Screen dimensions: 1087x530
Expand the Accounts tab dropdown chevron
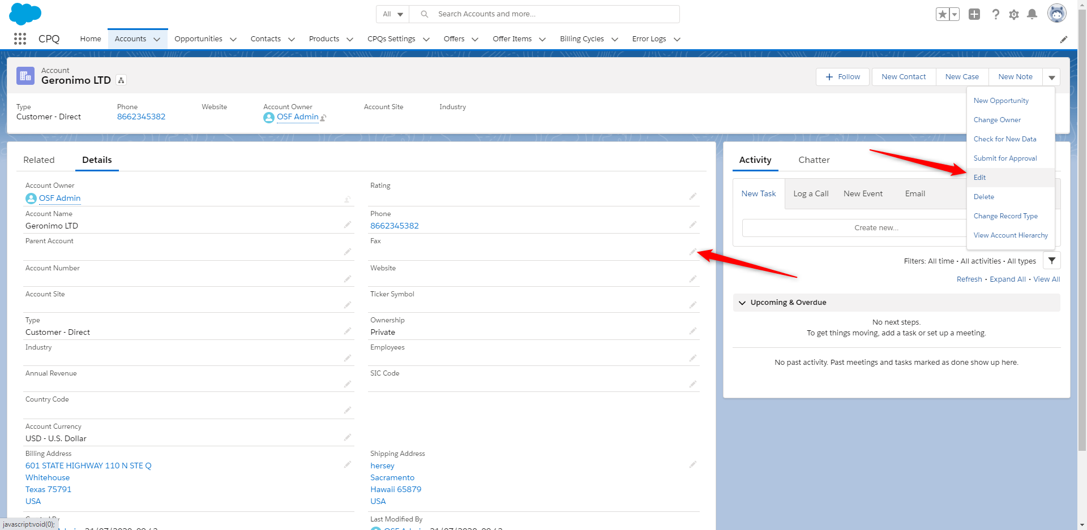[157, 39]
